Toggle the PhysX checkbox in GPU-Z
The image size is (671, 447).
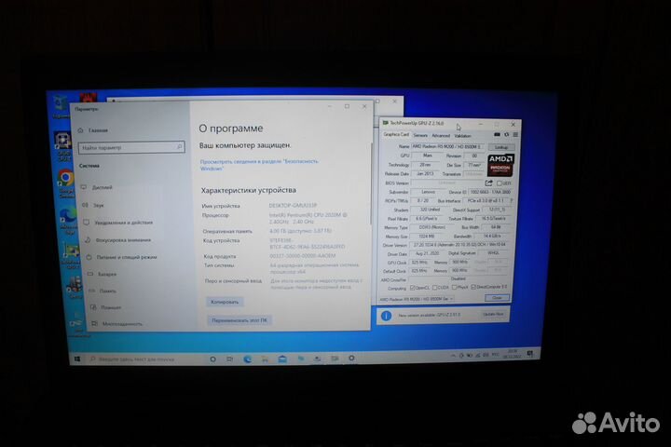[x=454, y=288]
